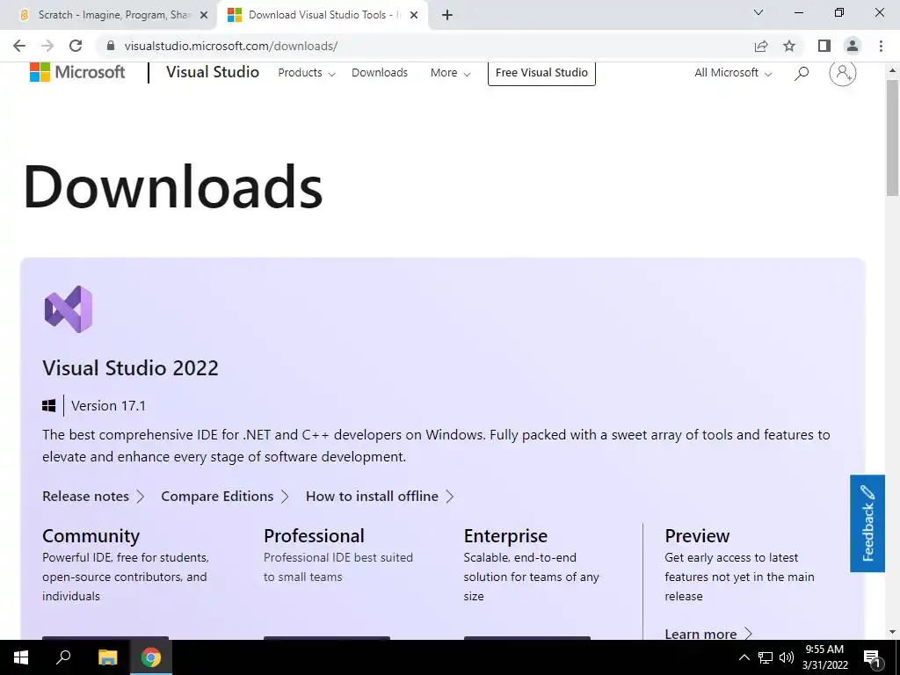Open How to install offline link

pyautogui.click(x=380, y=497)
